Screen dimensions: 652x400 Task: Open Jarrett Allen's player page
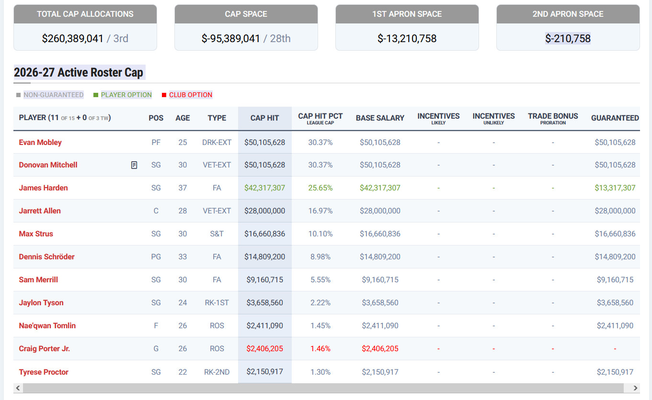40,211
